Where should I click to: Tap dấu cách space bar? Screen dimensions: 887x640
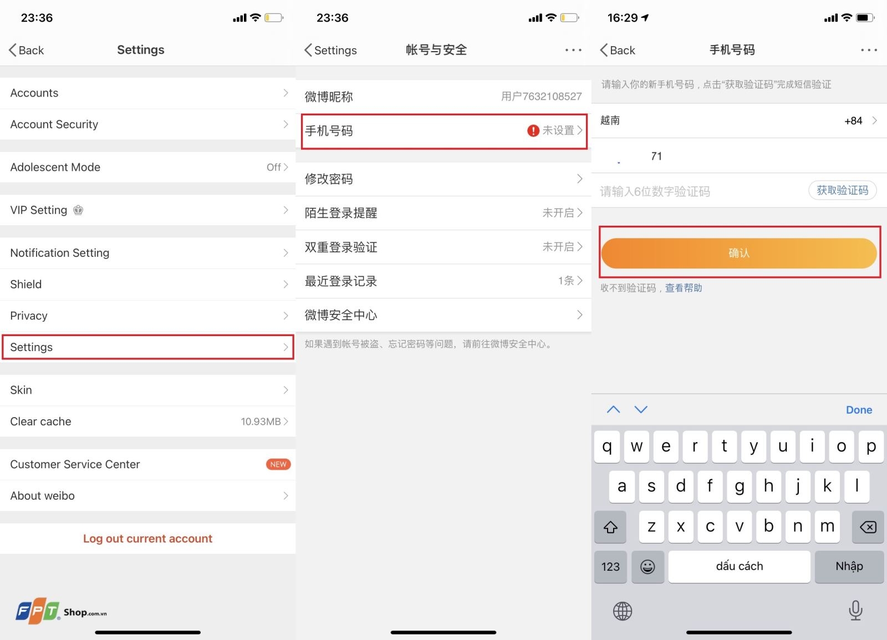click(739, 566)
